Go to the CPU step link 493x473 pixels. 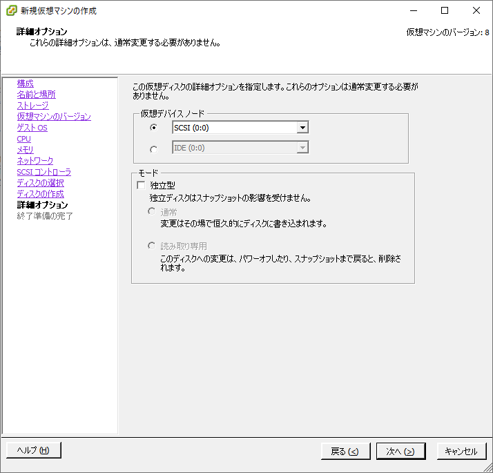pyautogui.click(x=24, y=139)
